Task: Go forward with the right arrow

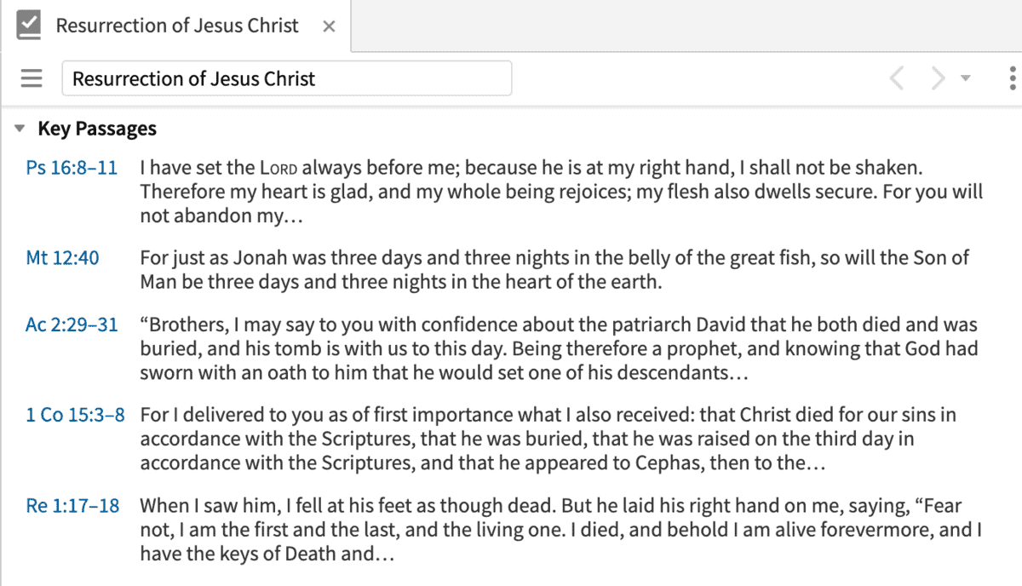Action: pos(938,78)
